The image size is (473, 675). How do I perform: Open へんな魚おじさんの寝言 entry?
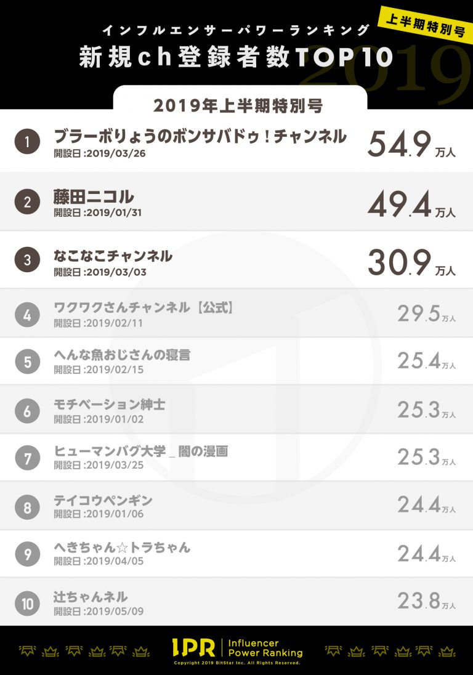pos(122,355)
